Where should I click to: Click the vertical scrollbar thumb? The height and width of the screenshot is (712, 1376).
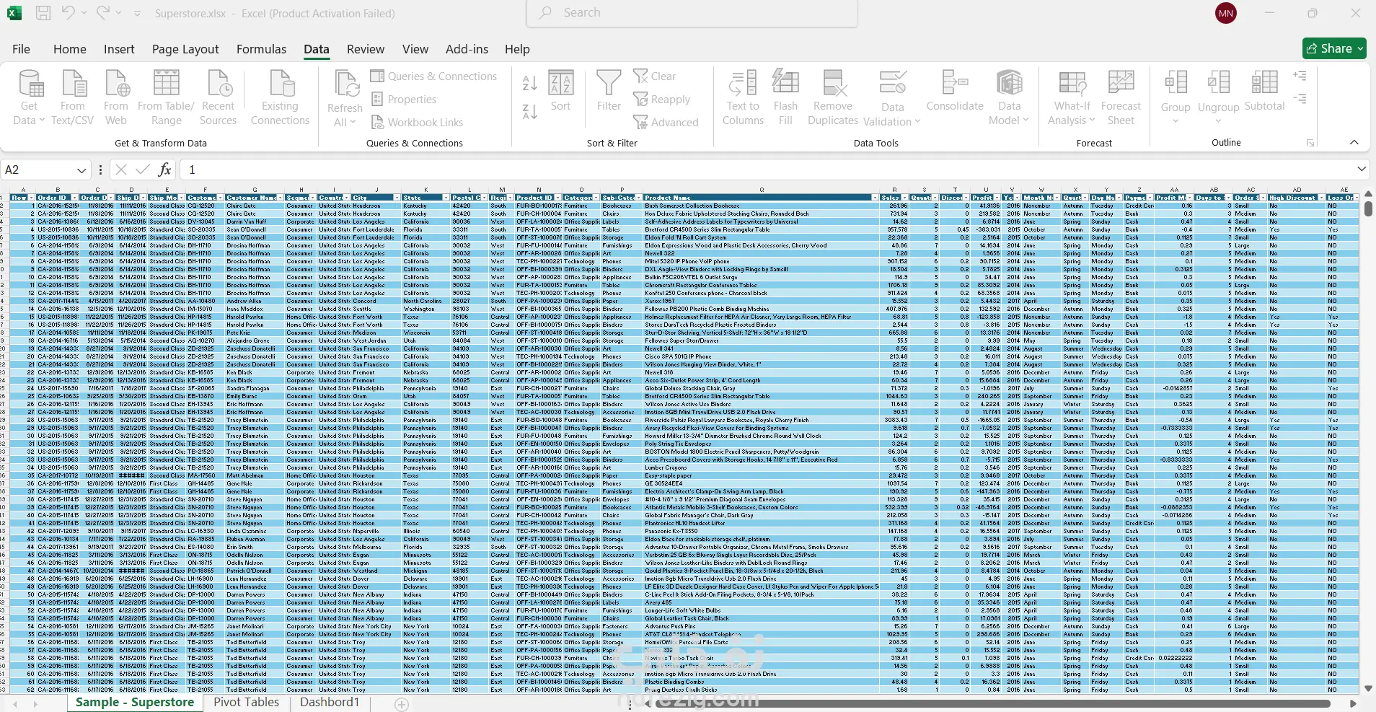[x=1368, y=208]
